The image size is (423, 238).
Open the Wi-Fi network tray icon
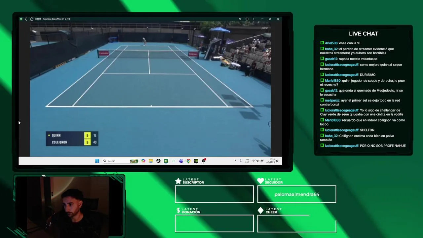pyautogui.click(x=253, y=161)
